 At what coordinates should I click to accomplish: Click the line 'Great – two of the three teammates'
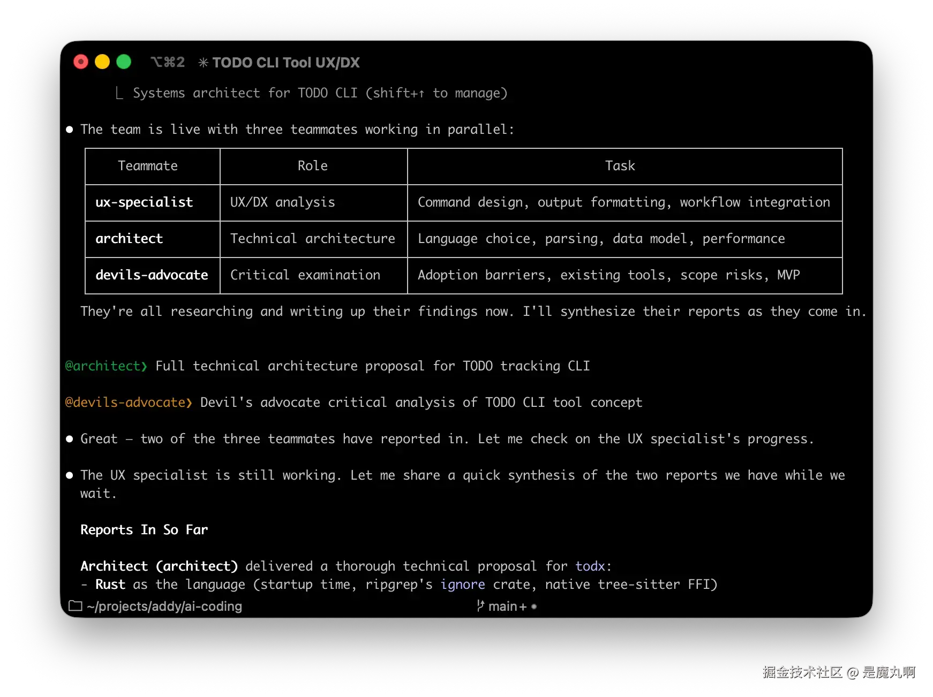click(447, 439)
